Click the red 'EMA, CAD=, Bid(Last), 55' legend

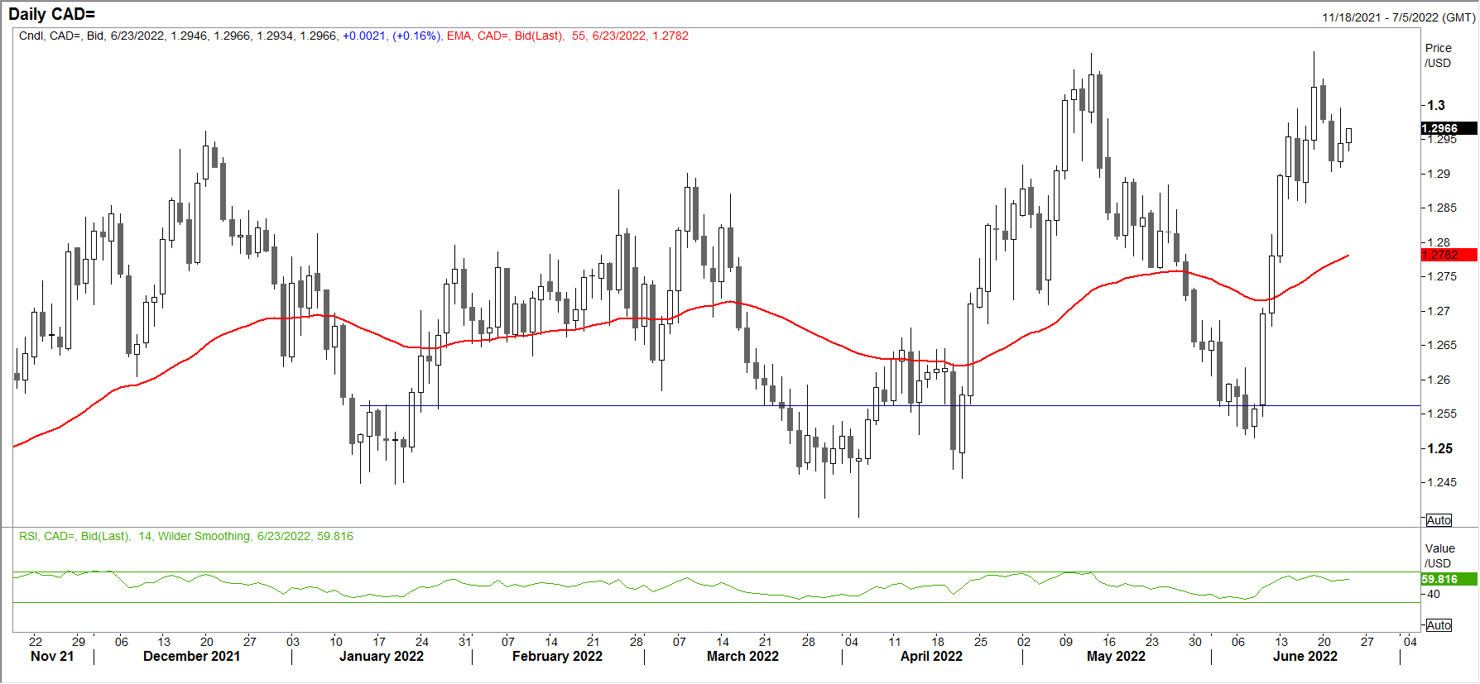(517, 36)
